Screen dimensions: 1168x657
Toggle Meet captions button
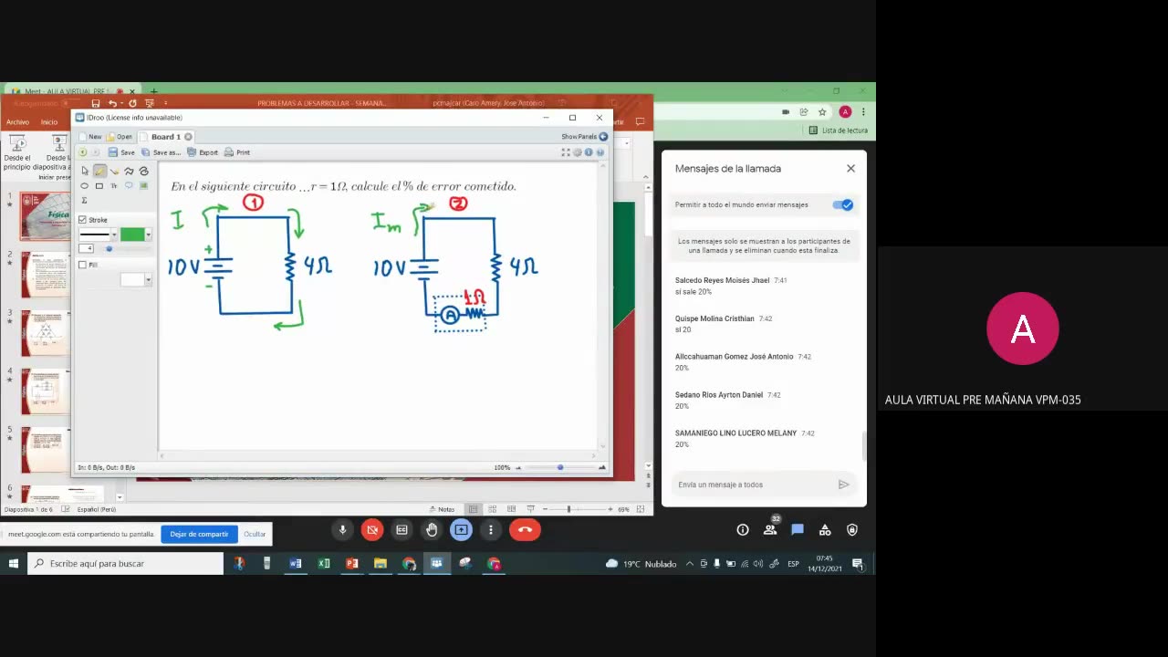click(401, 529)
